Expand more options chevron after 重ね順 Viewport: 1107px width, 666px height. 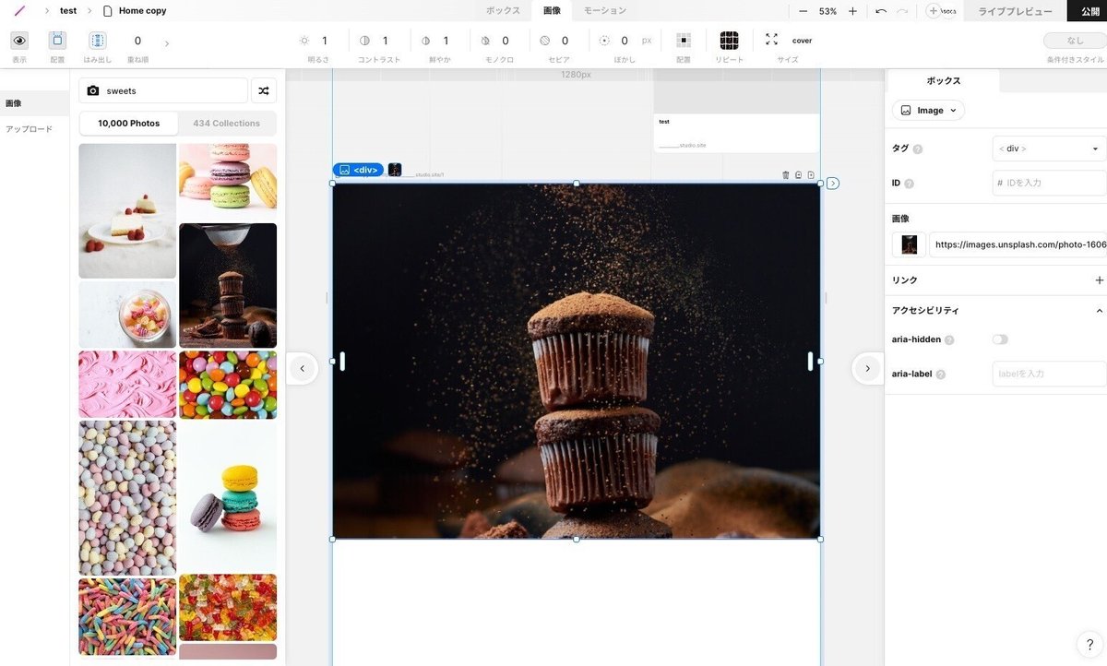(x=167, y=43)
